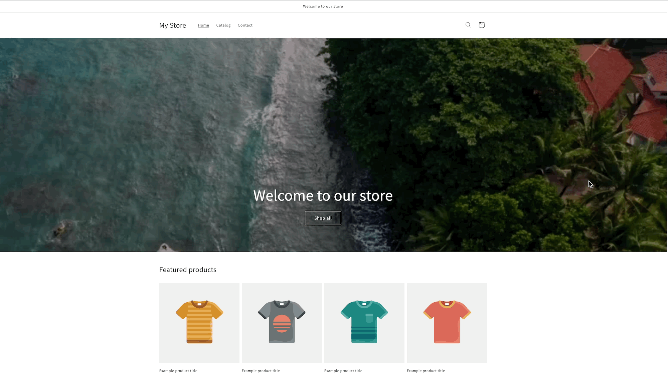Open the search magnifier icon

pyautogui.click(x=468, y=25)
